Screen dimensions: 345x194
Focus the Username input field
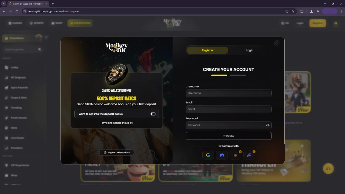[x=229, y=93]
